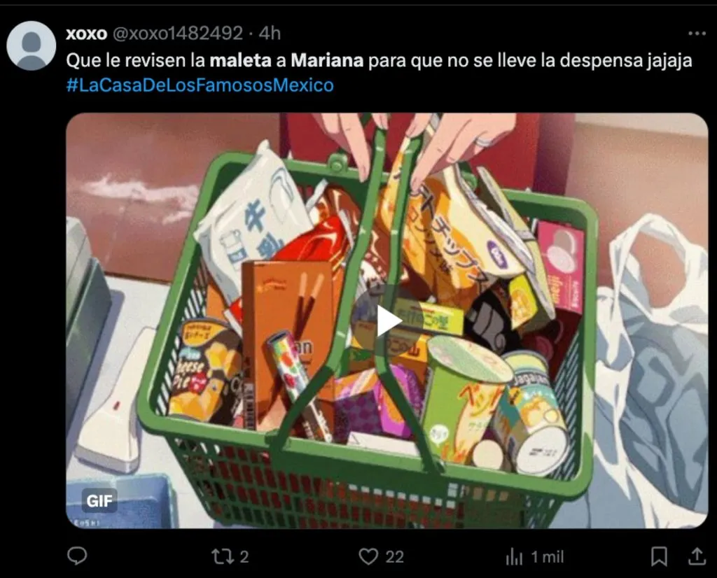This screenshot has height=578, width=717.
Task: Open the xoxo display name profile
Action: (x=86, y=34)
